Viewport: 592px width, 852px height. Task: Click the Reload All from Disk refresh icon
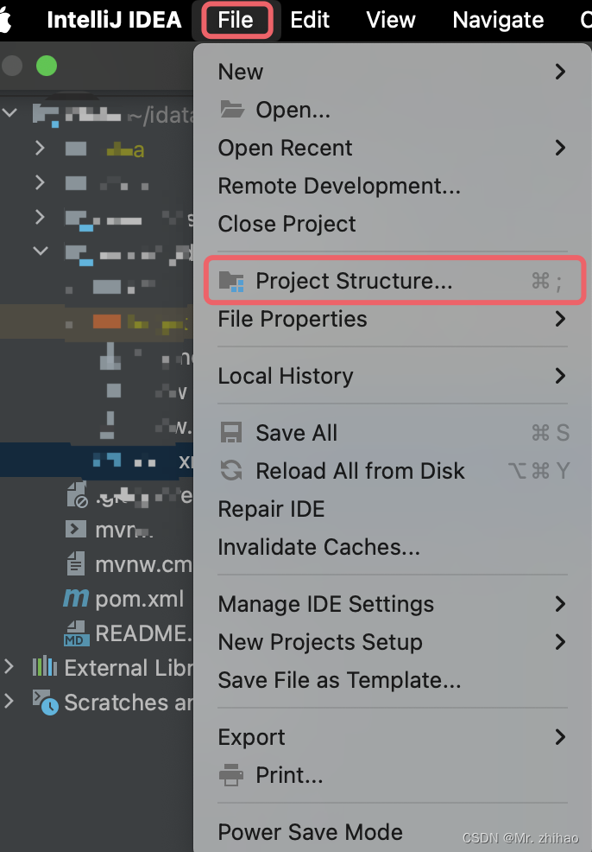click(230, 470)
